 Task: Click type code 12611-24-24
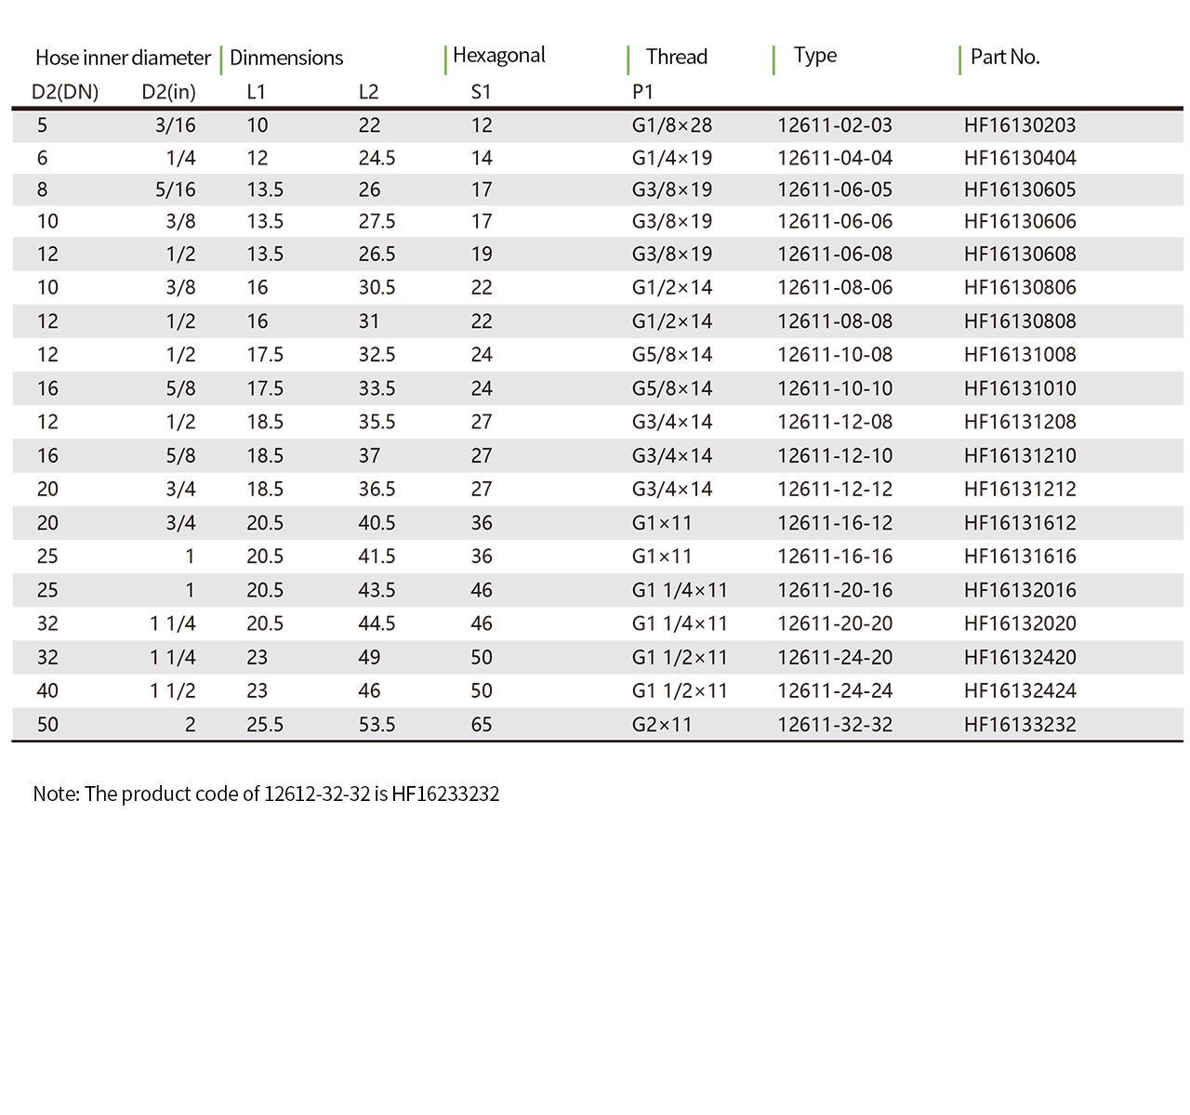pyautogui.click(x=835, y=691)
